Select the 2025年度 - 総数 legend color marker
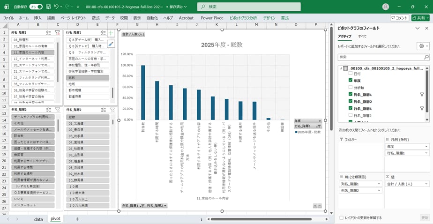The image size is (433, 224). tap(296, 132)
